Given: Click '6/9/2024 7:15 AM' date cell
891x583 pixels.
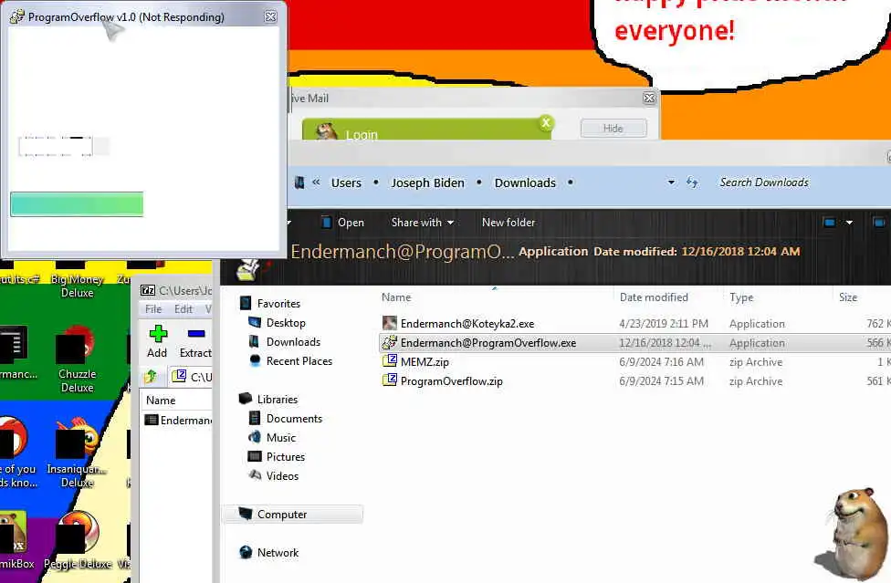Looking at the screenshot, I should [x=662, y=381].
